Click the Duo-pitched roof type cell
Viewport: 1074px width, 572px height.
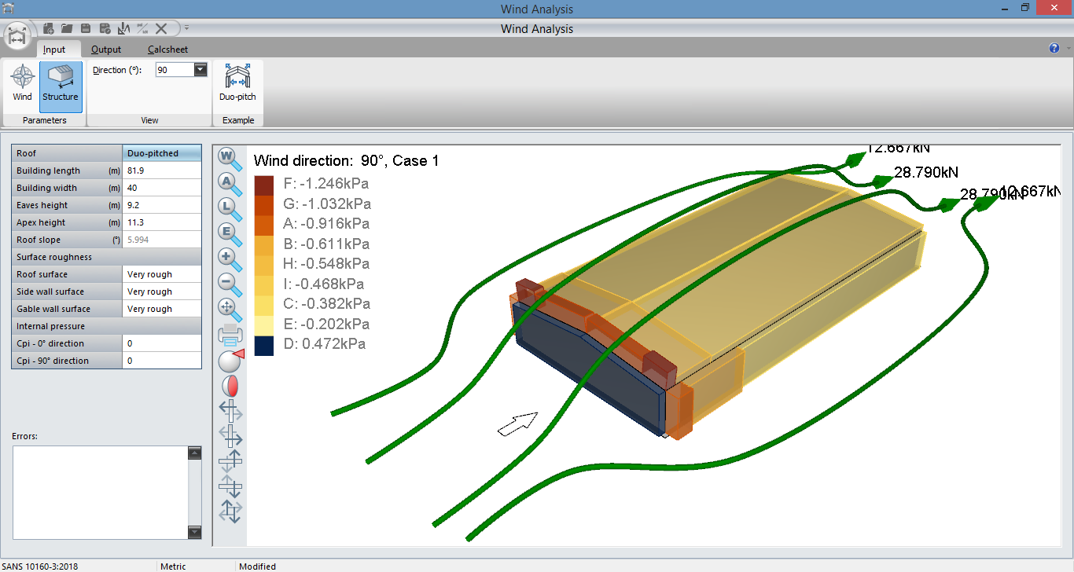click(162, 153)
